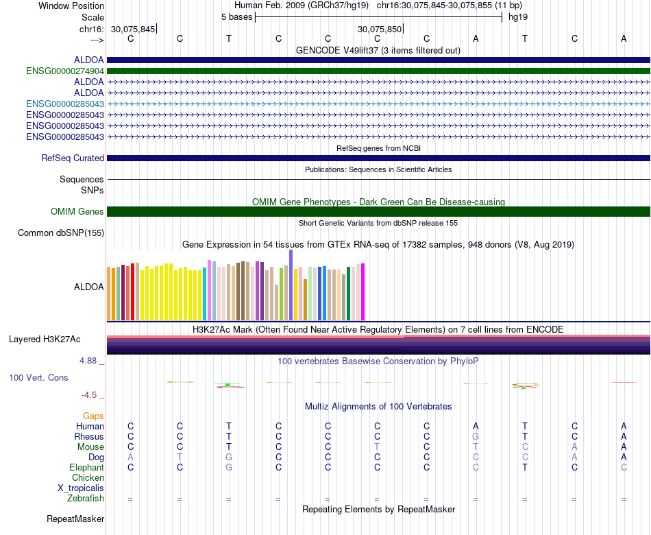
Task: Click the ENSG00000274904 green gene label
Action: coord(65,71)
